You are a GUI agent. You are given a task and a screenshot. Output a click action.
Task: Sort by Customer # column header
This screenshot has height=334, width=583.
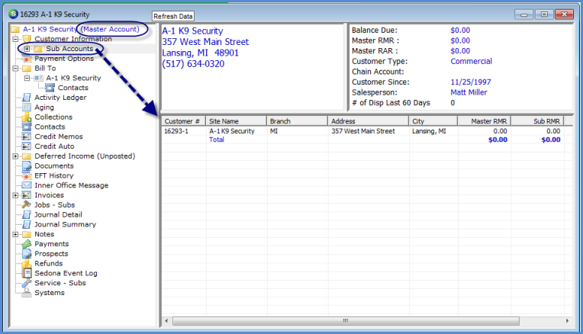tap(183, 121)
